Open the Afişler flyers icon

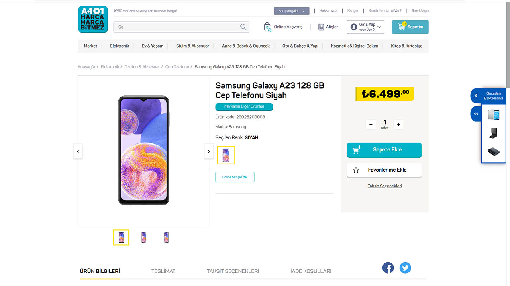(x=321, y=27)
